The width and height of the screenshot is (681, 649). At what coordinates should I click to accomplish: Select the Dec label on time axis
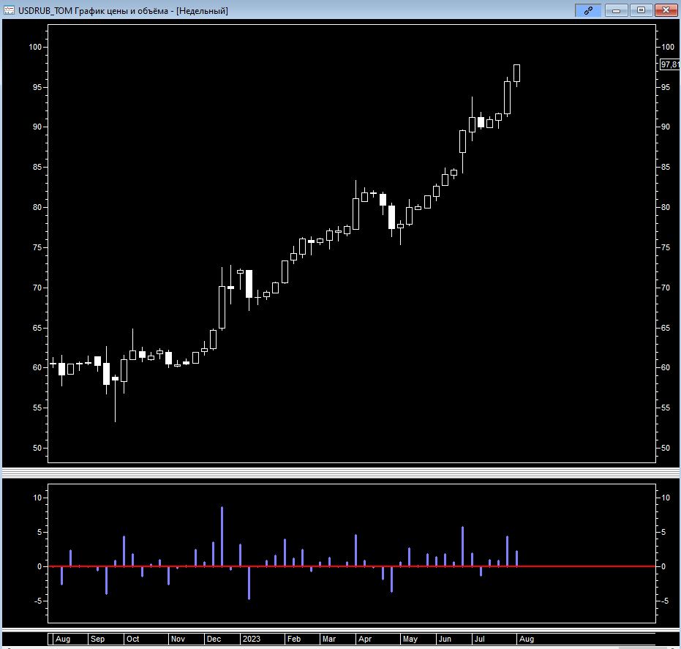pyautogui.click(x=214, y=639)
